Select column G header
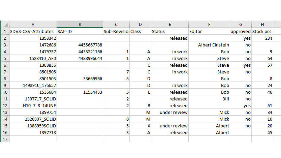 (x=241, y=24)
